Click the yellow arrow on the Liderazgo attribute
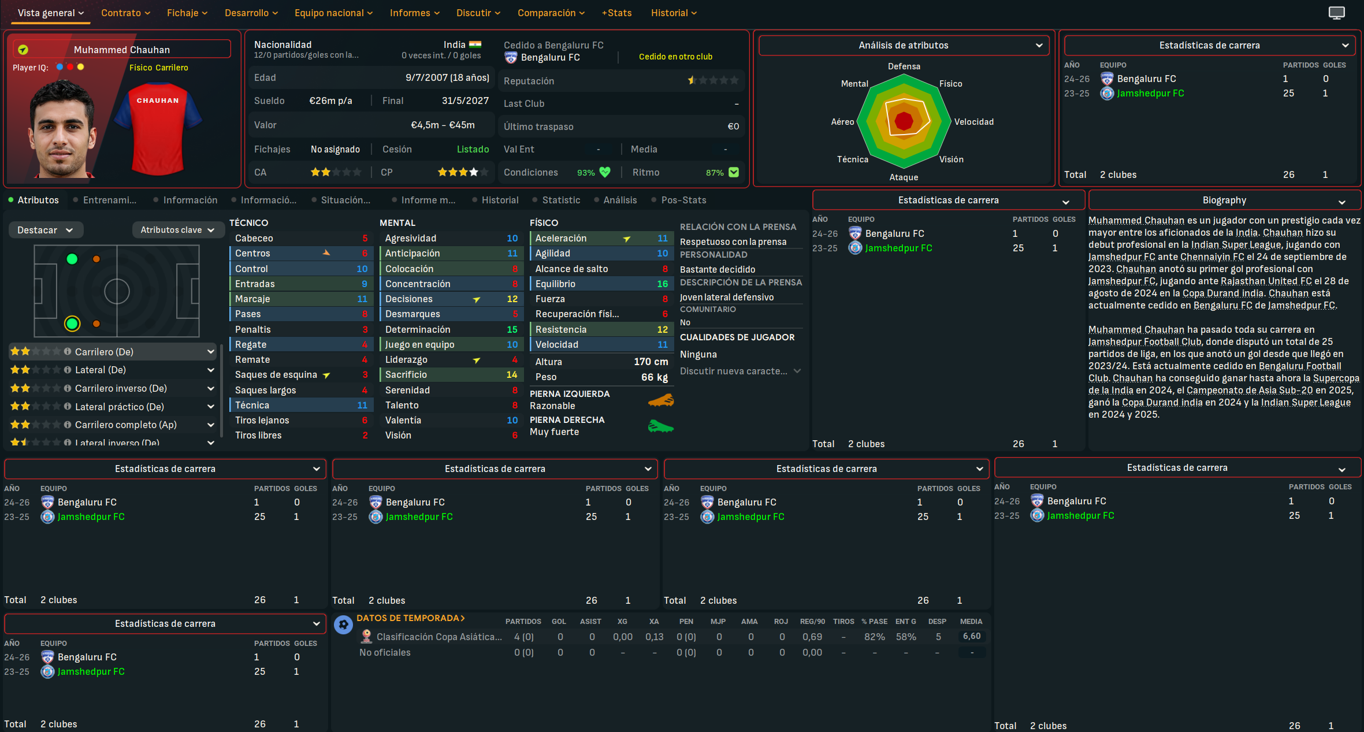Screen dimensions: 1364x732 pyautogui.click(x=477, y=360)
